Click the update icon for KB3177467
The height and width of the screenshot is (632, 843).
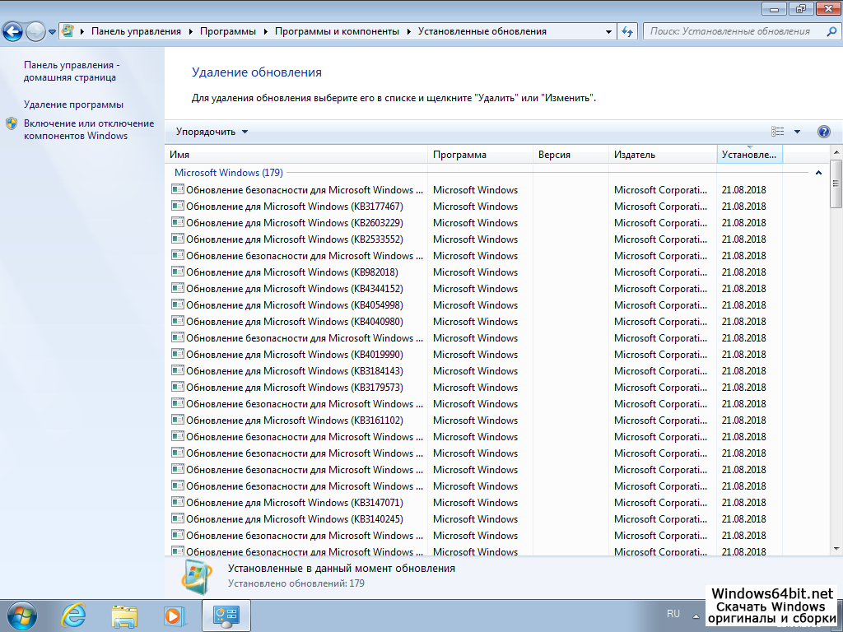[x=177, y=206]
